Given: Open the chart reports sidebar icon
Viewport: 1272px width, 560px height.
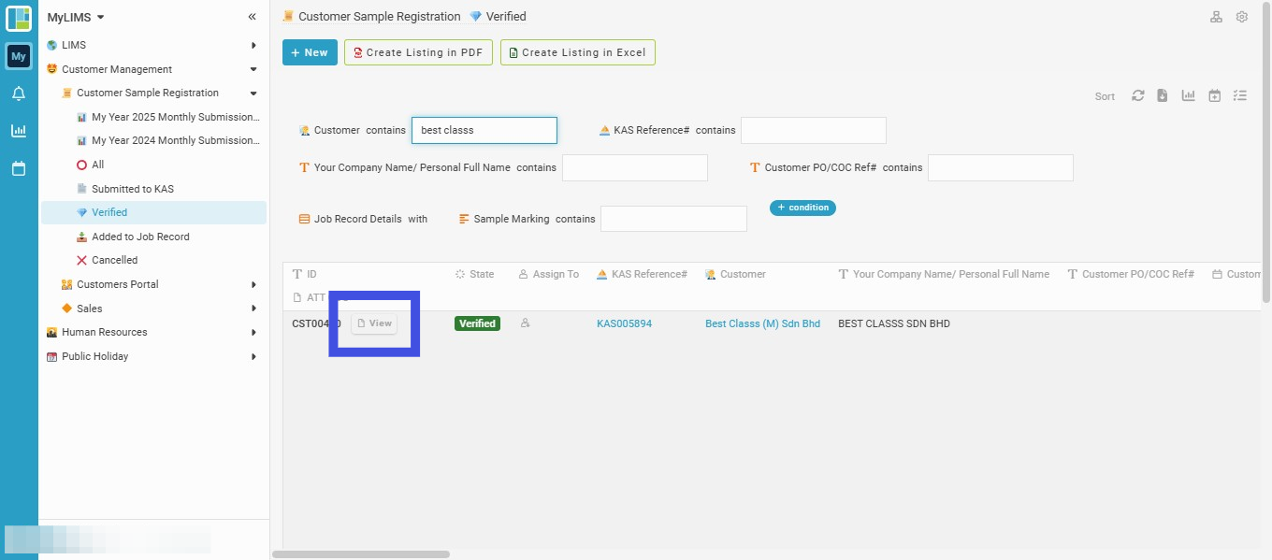Looking at the screenshot, I should point(19,131).
